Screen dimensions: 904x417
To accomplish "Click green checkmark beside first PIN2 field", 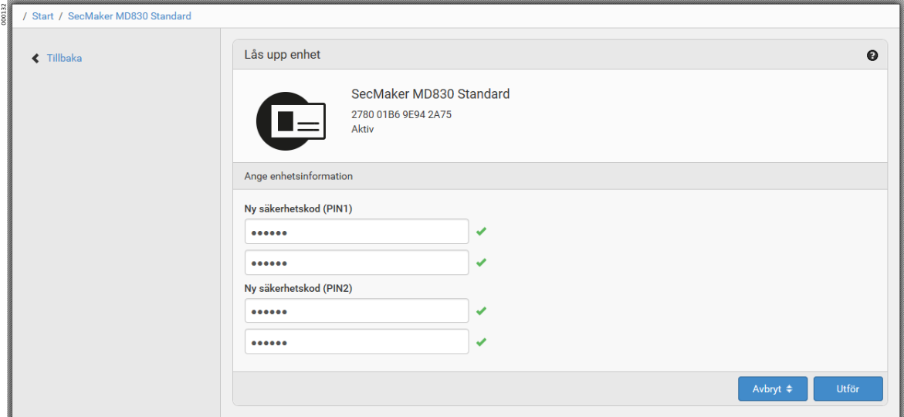I will 481,310.
